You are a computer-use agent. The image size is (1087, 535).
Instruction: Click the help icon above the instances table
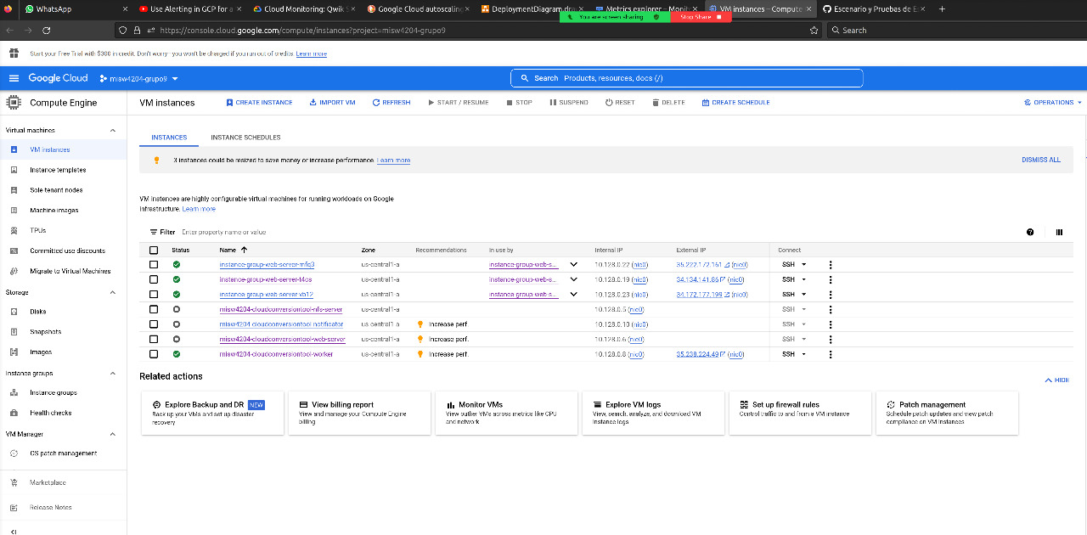1030,232
